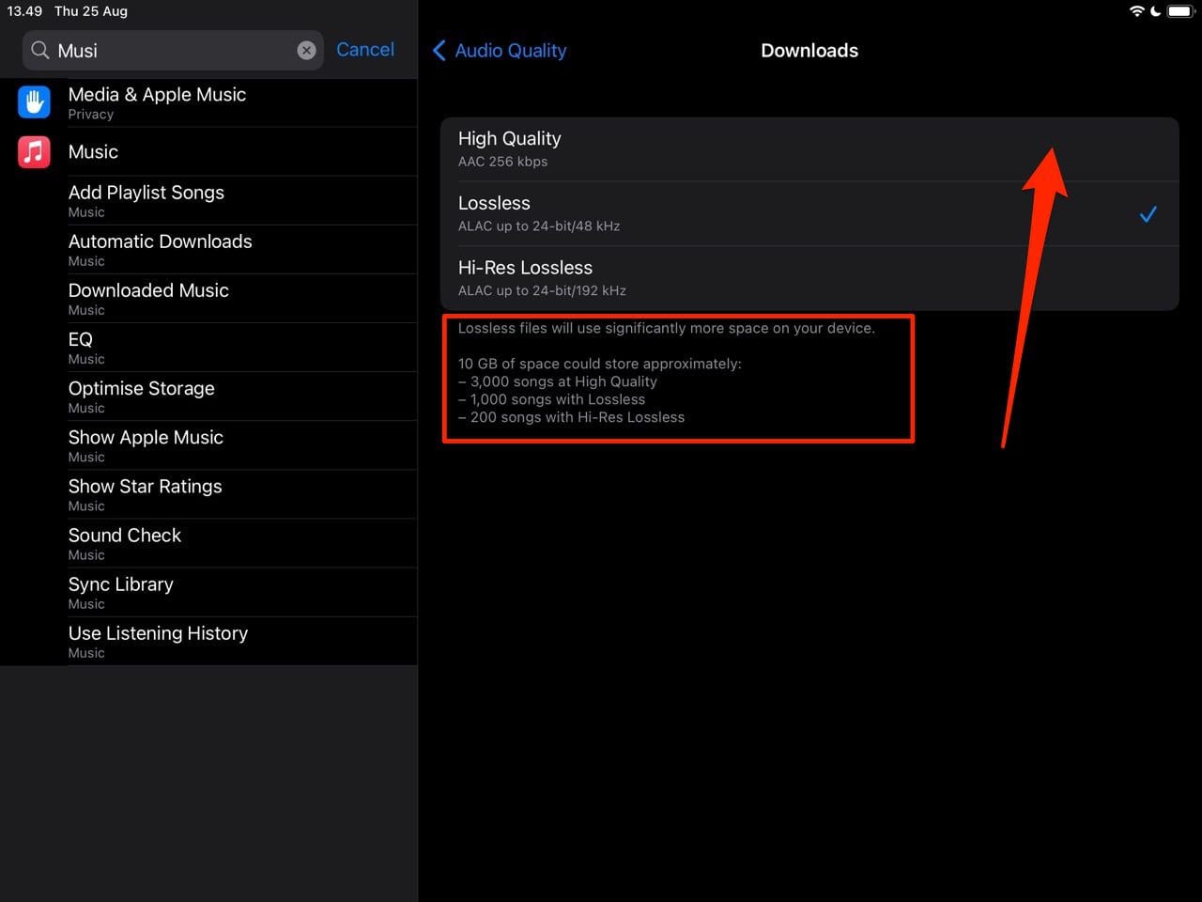Open Automatic Downloads search result
The image size is (1202, 902).
[x=160, y=249]
